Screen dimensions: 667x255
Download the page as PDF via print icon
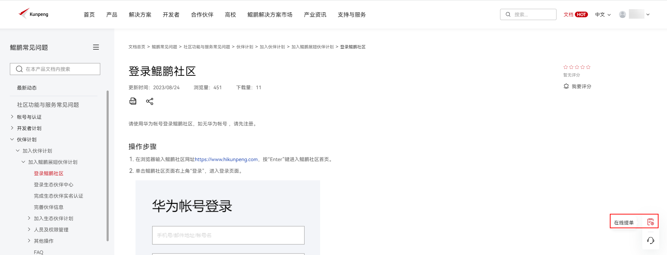click(133, 101)
